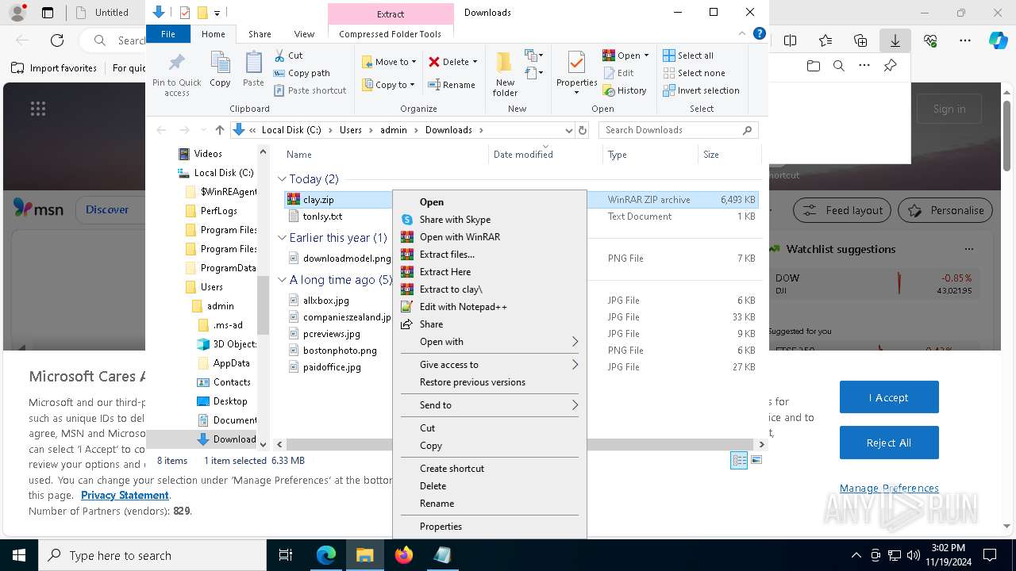
Task: Expand the Send to submenu
Action: [x=489, y=405]
